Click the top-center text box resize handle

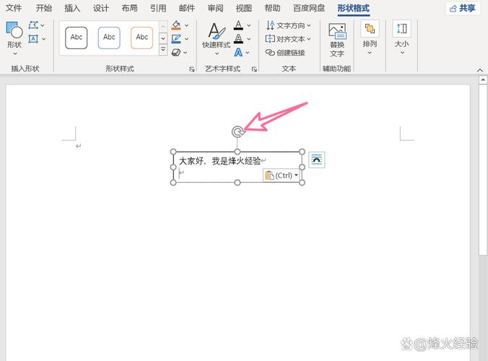click(238, 152)
